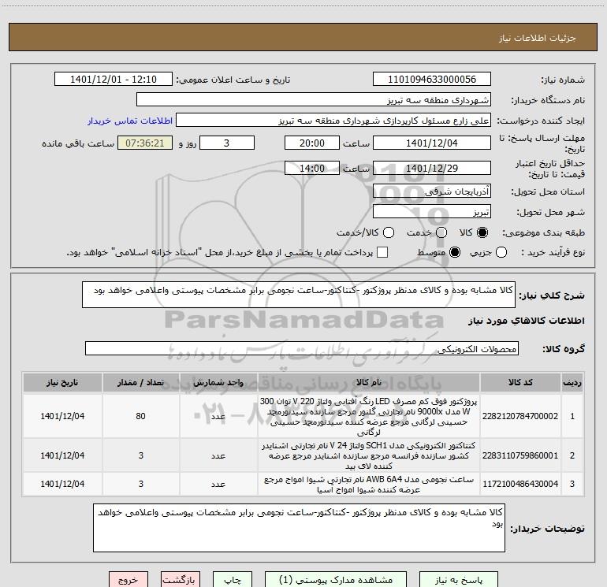This screenshot has height=587, width=607.
Task: Click the نام کالا column header
Action: click(x=369, y=382)
